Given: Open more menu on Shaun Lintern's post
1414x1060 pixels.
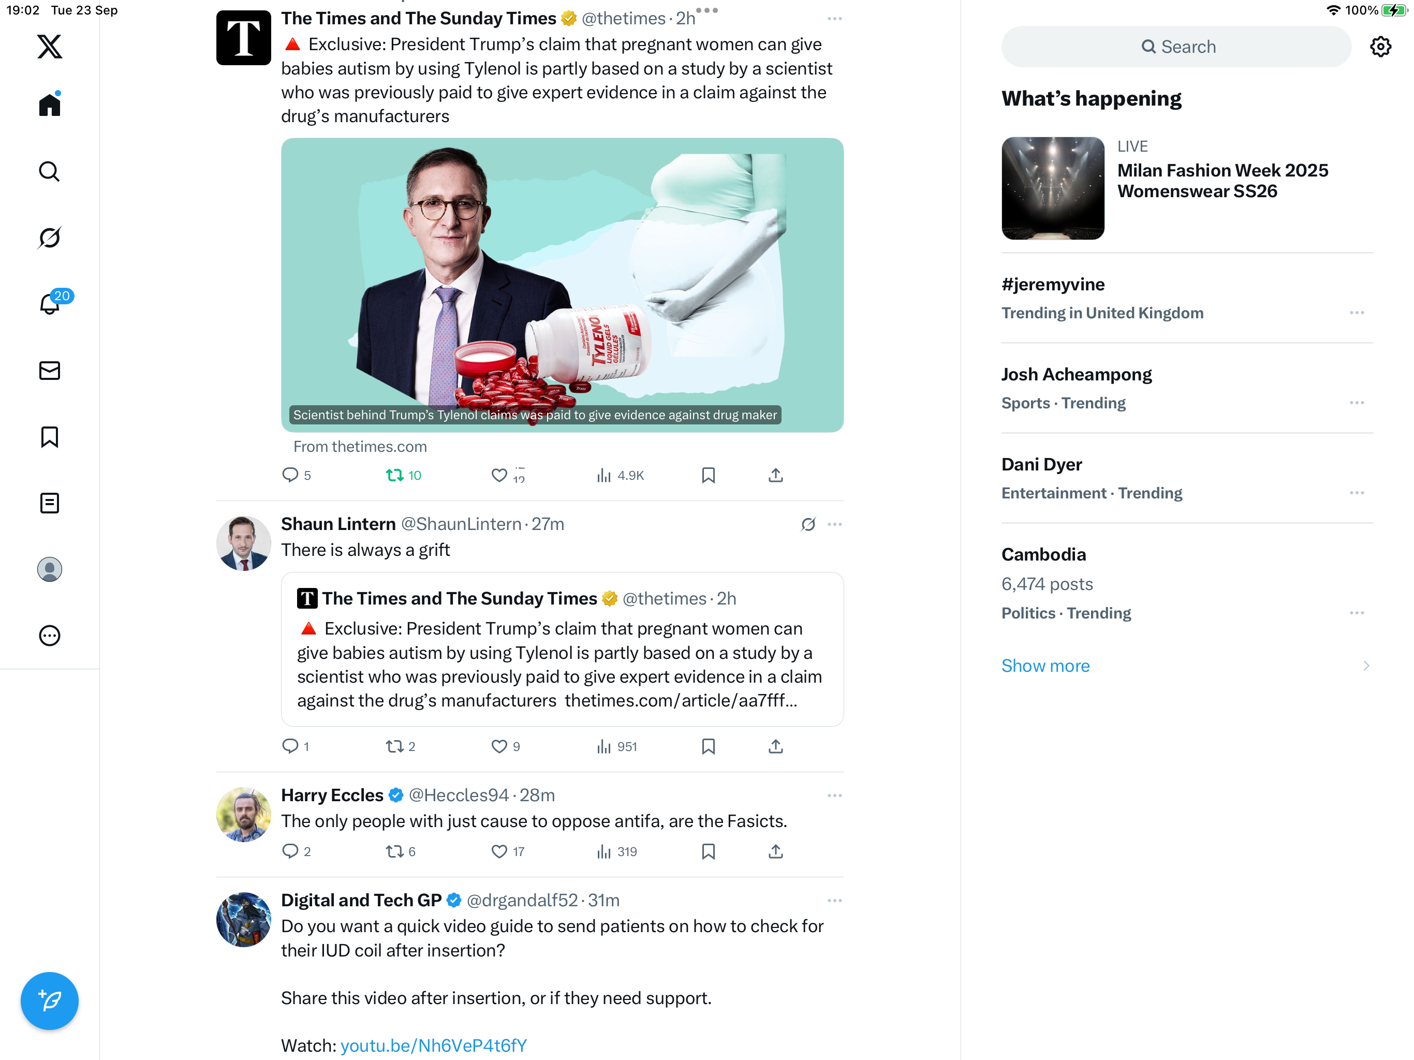Looking at the screenshot, I should coord(834,524).
